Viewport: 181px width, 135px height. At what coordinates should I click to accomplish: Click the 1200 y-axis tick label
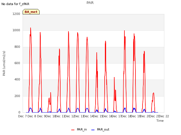pos(16,14)
